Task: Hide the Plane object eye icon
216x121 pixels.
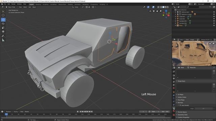Action: (214, 26)
